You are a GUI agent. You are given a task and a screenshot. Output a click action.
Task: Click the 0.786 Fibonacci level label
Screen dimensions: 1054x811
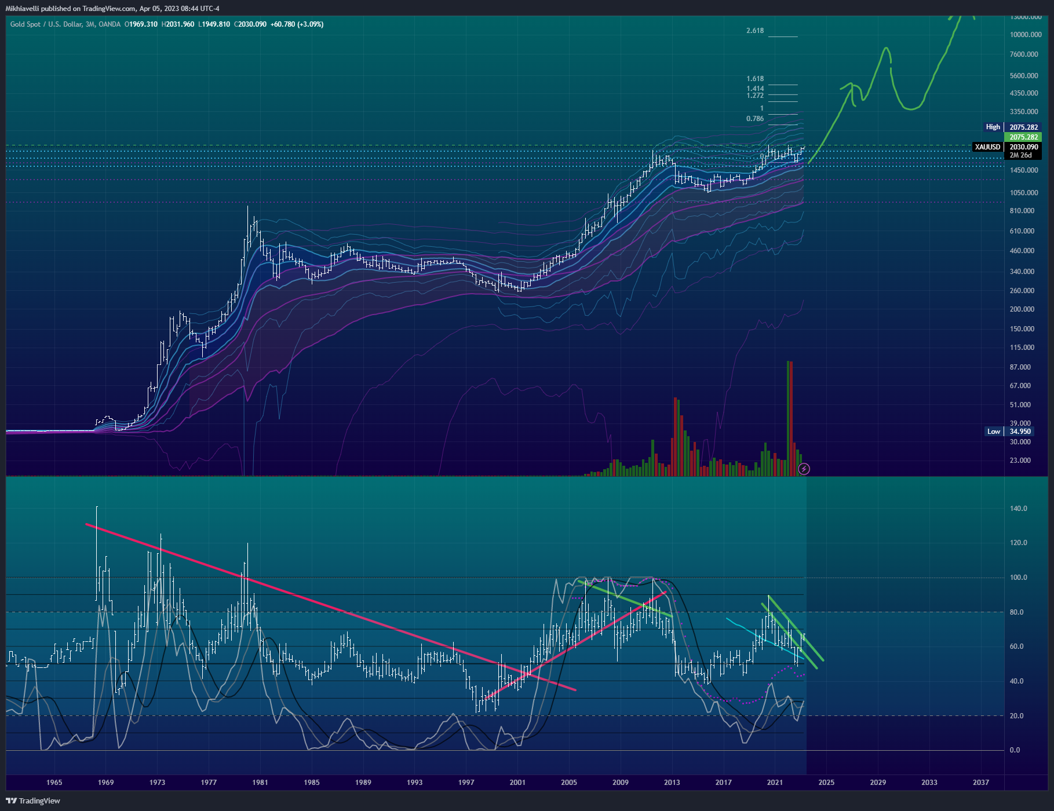point(755,119)
